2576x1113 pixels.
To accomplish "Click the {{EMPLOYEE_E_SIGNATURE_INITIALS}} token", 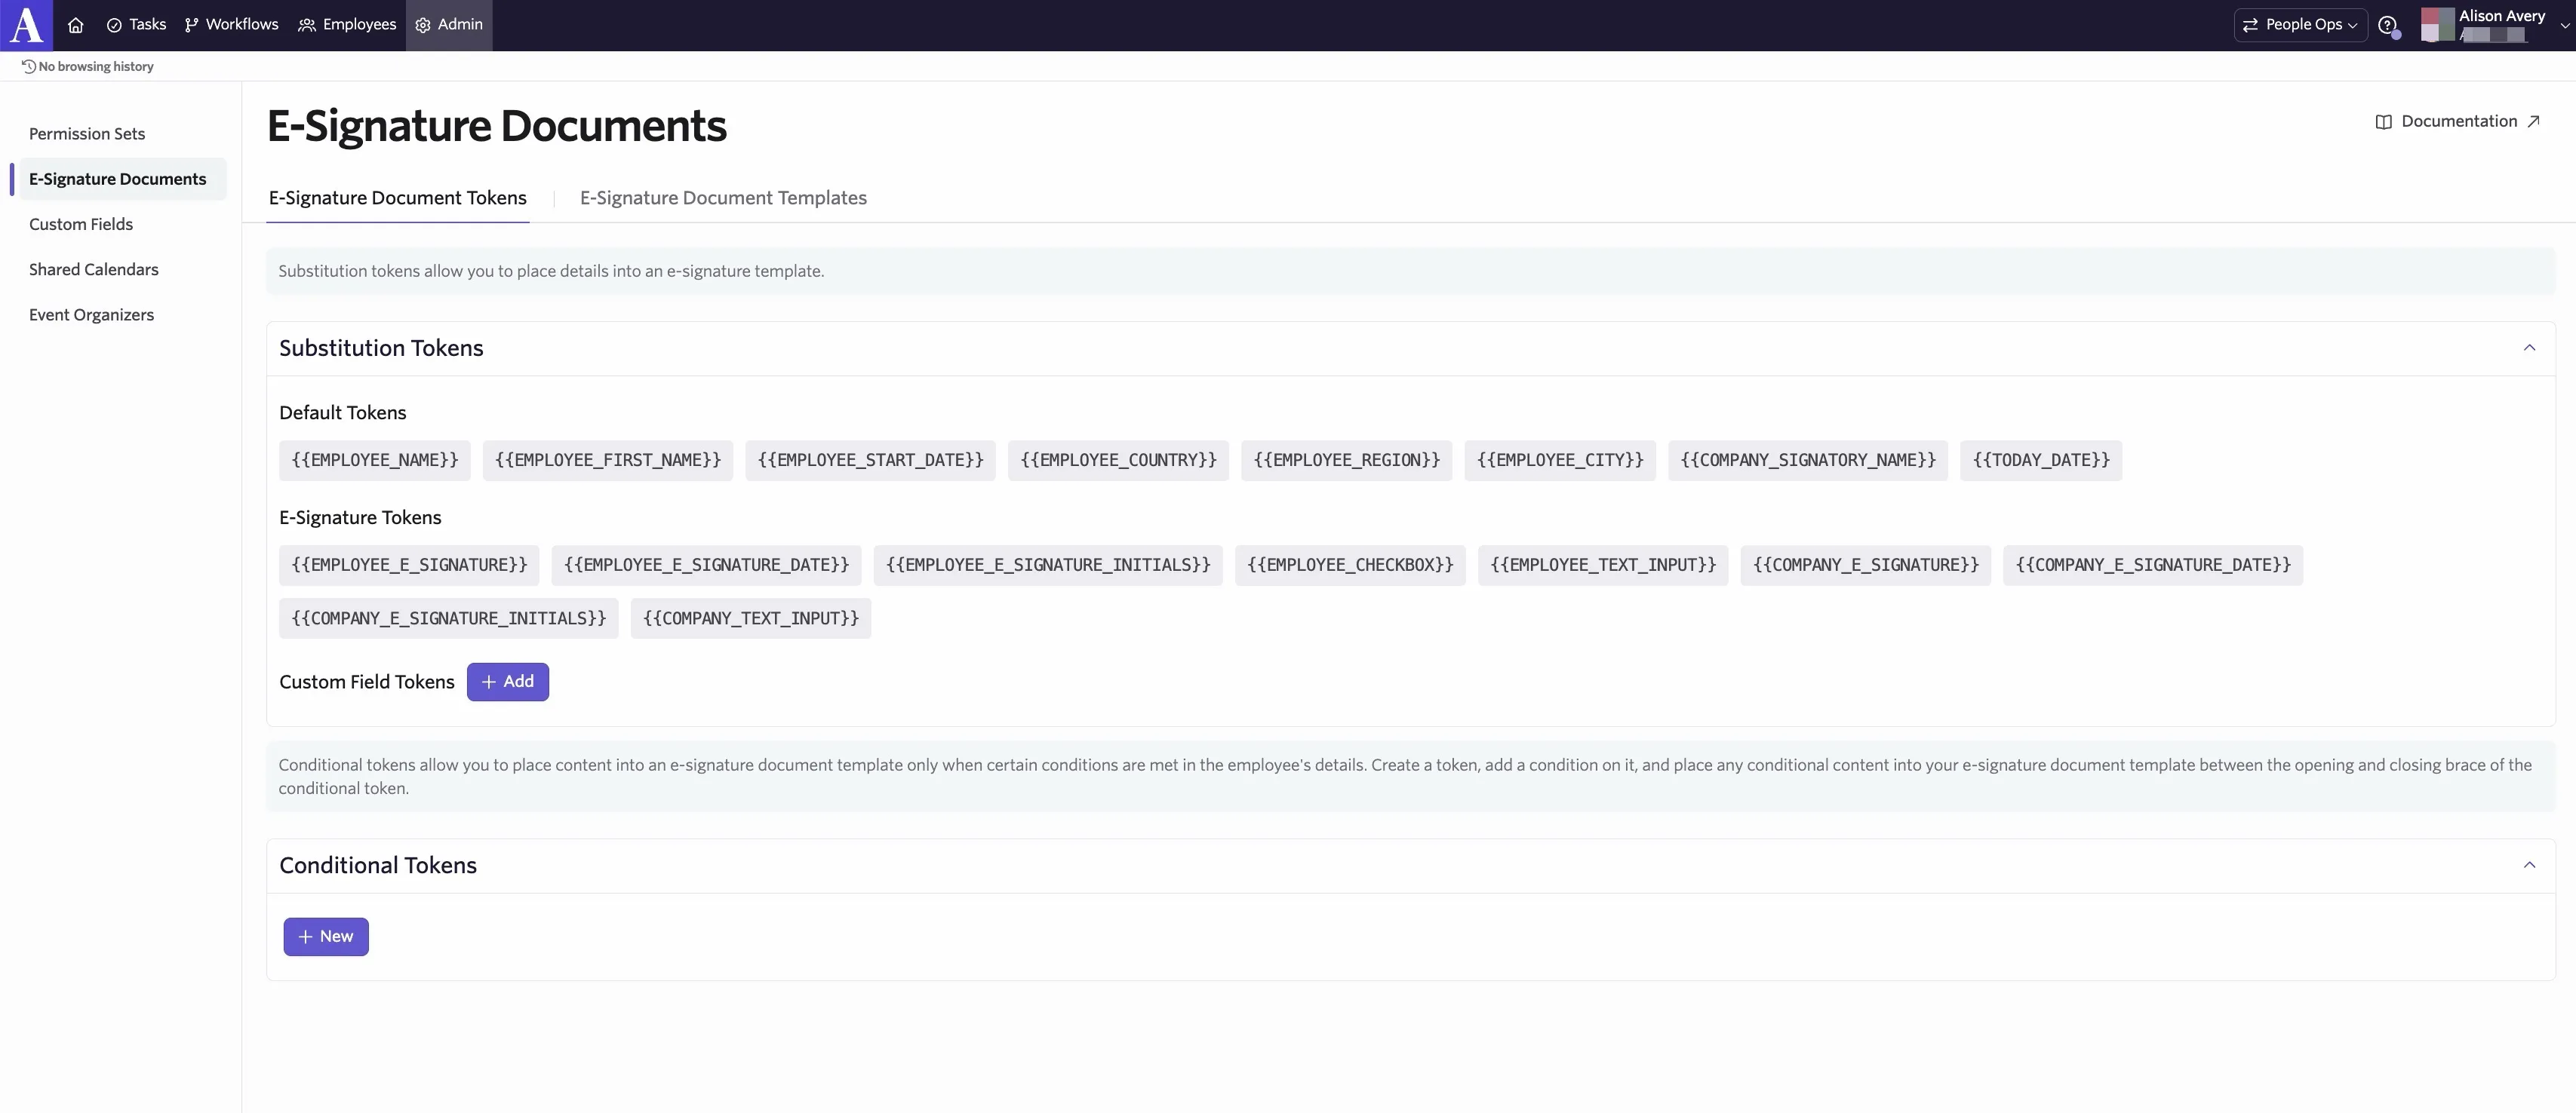I will tap(1048, 566).
